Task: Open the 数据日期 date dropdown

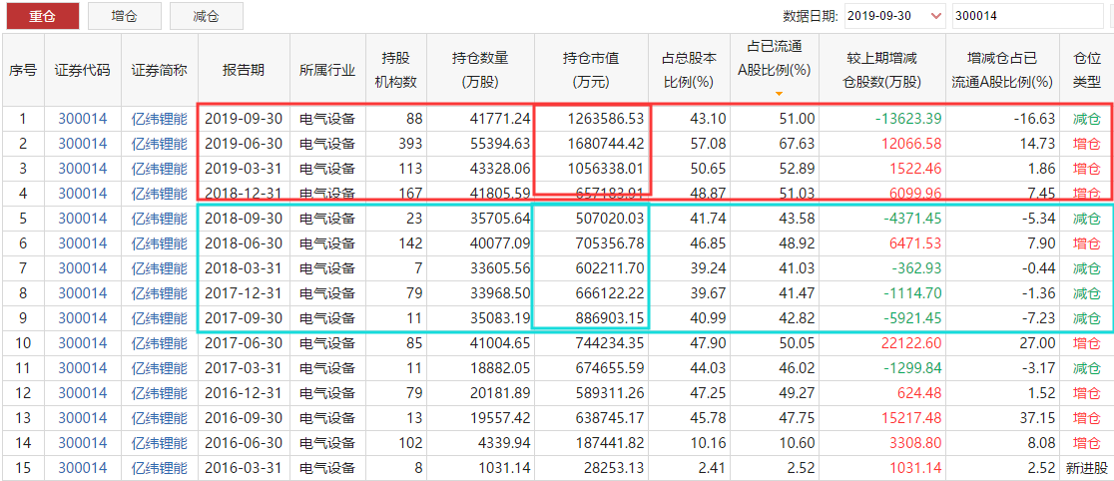Action: [x=895, y=16]
